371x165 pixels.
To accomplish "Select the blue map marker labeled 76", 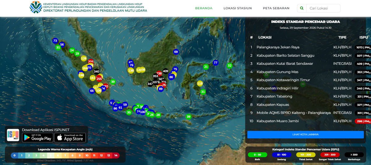I will coord(131,65).
